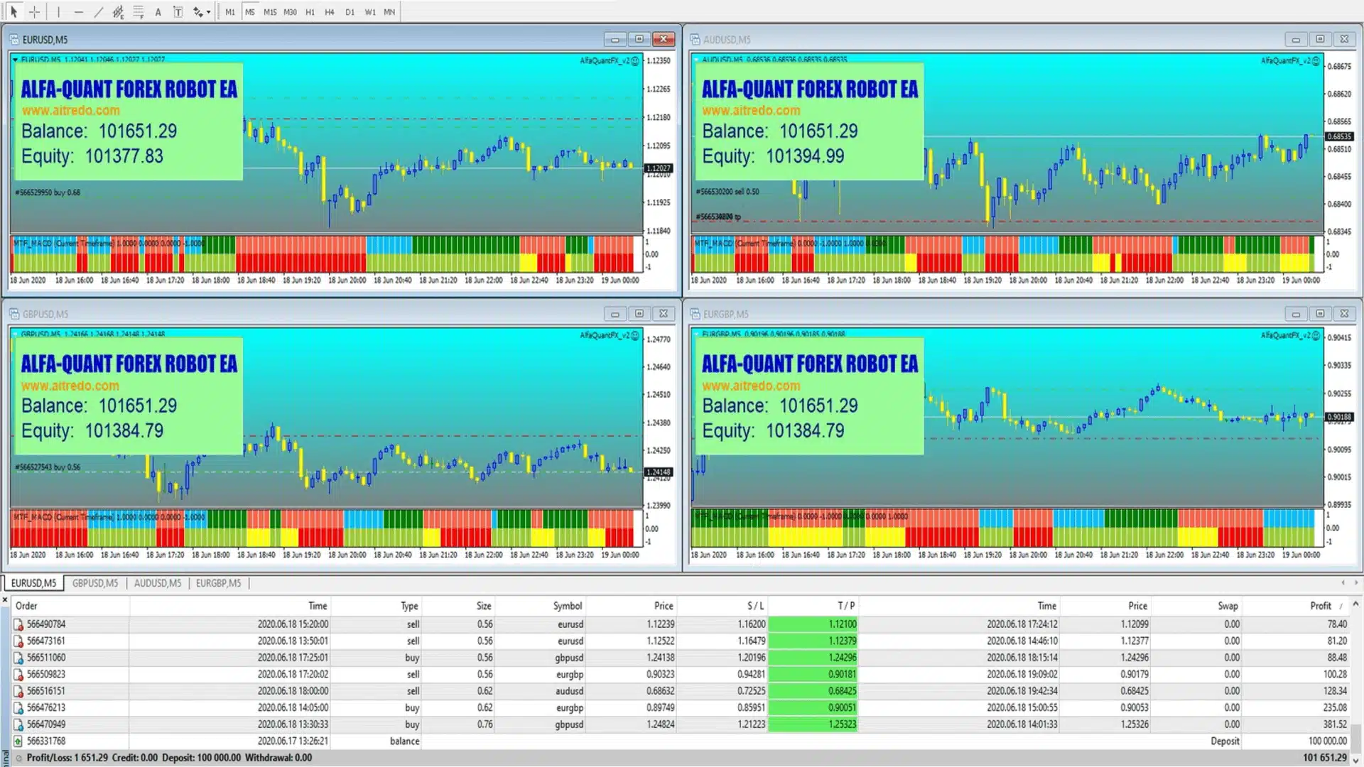1364x767 pixels.
Task: Switch timeframe to MN
Action: click(x=389, y=12)
